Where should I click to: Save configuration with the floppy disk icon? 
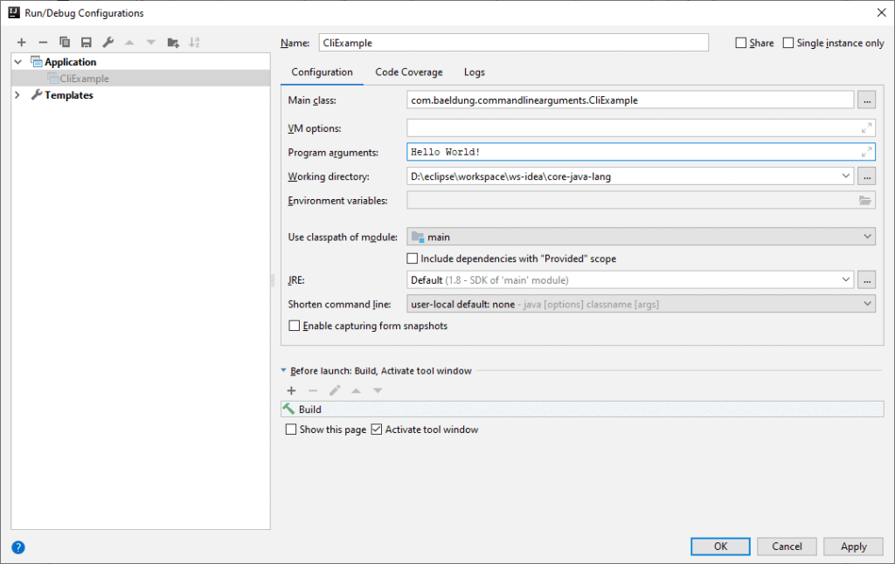tap(86, 42)
